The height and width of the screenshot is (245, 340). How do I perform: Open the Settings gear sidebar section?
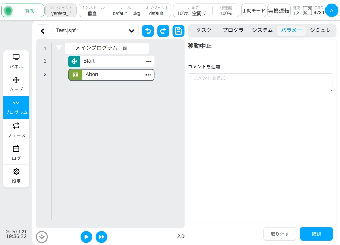[x=16, y=176]
